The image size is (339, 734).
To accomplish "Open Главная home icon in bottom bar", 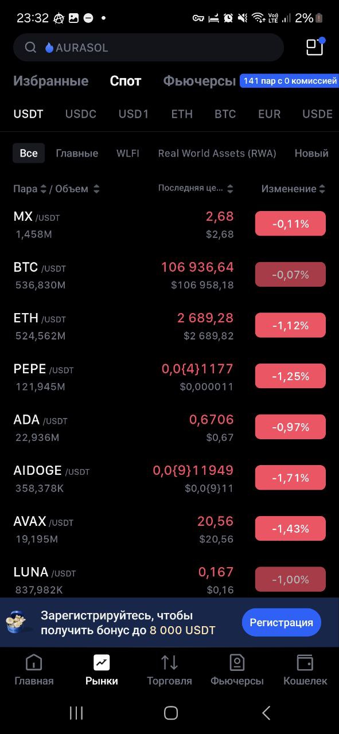I will pos(34,663).
